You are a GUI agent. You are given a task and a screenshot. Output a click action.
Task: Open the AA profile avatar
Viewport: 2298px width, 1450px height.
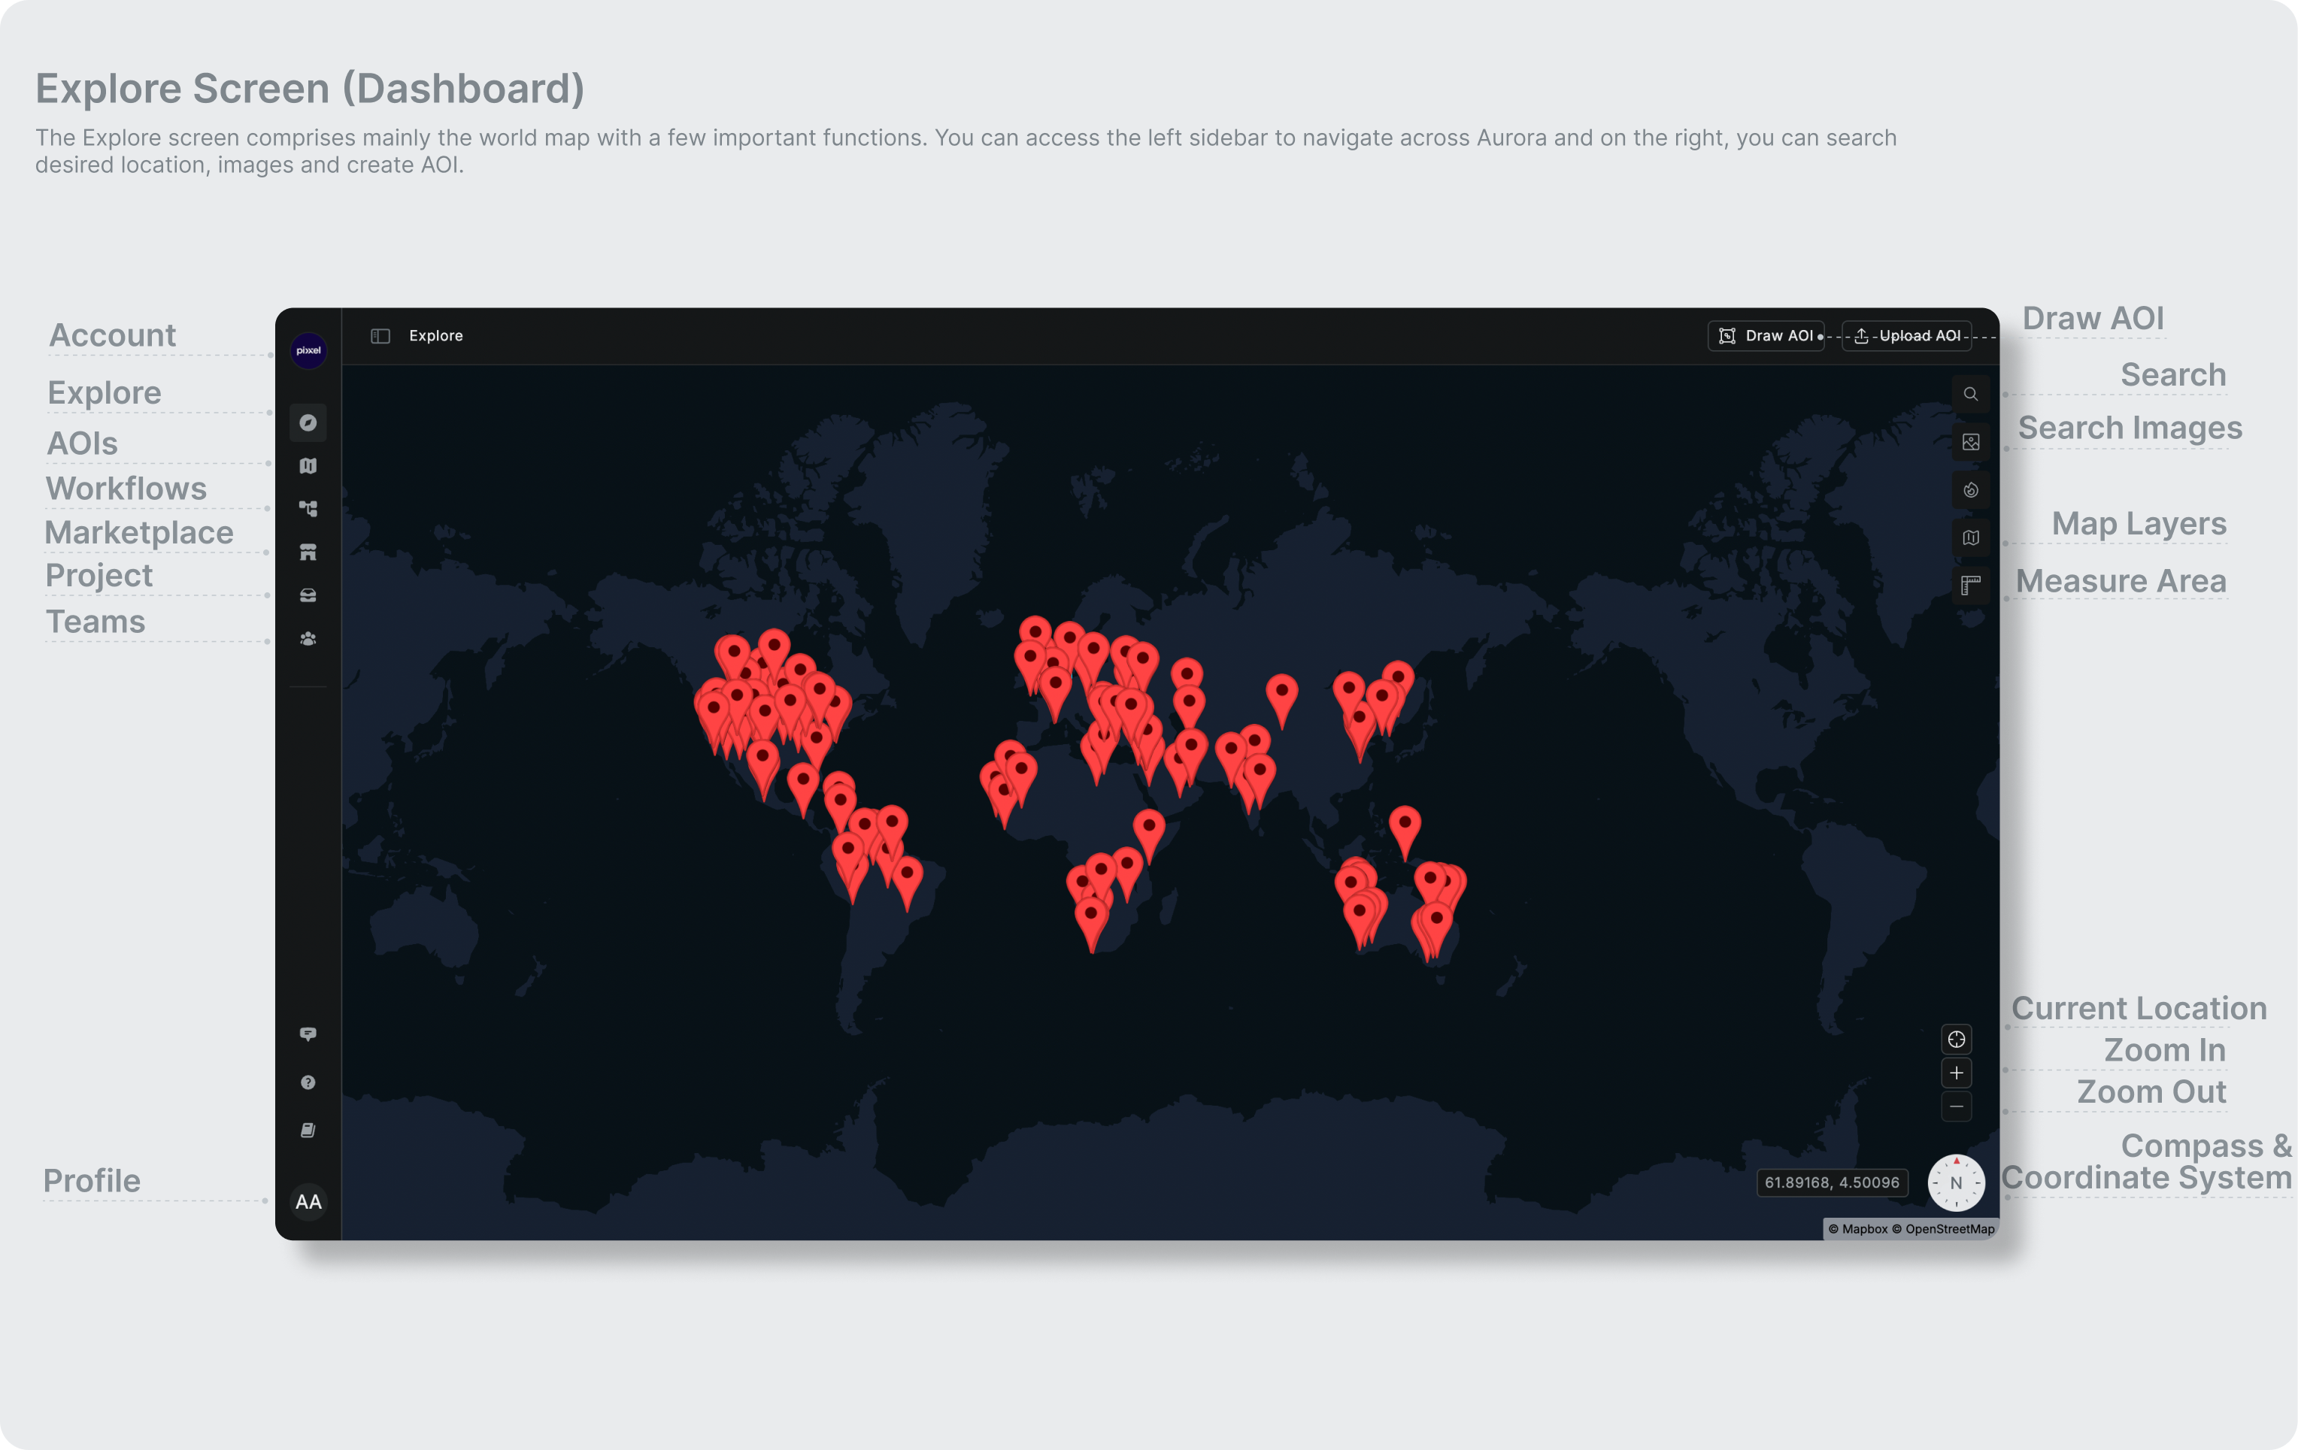click(308, 1202)
